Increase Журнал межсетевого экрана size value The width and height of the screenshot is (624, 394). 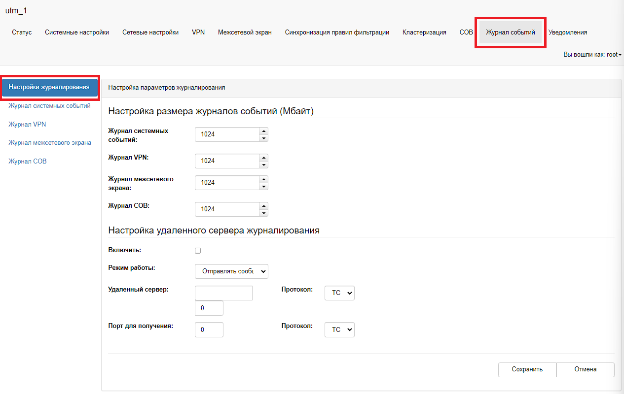[263, 179]
